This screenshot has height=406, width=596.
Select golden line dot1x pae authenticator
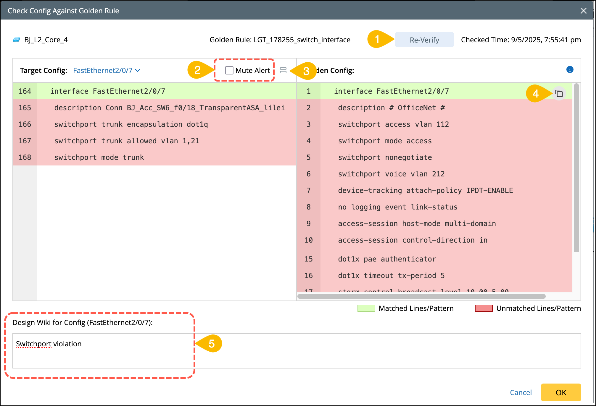click(387, 259)
